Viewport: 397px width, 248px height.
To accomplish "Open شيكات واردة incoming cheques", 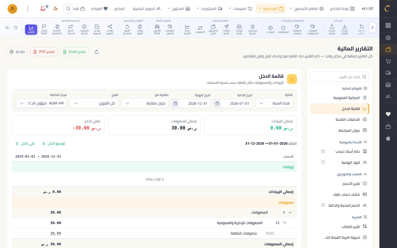I will click(x=239, y=29).
